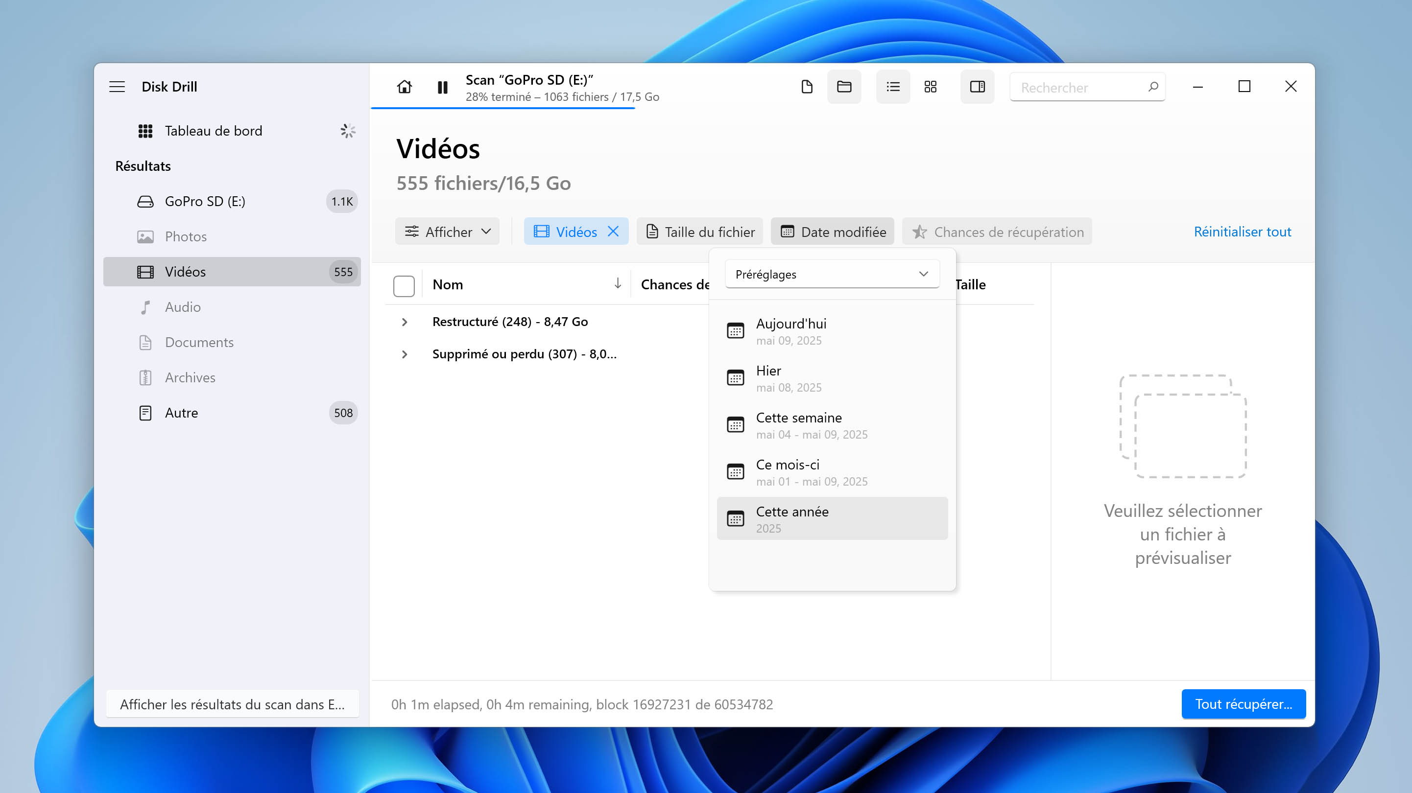The image size is (1412, 793).
Task: Click the Nom sort arrow
Action: pos(618,283)
